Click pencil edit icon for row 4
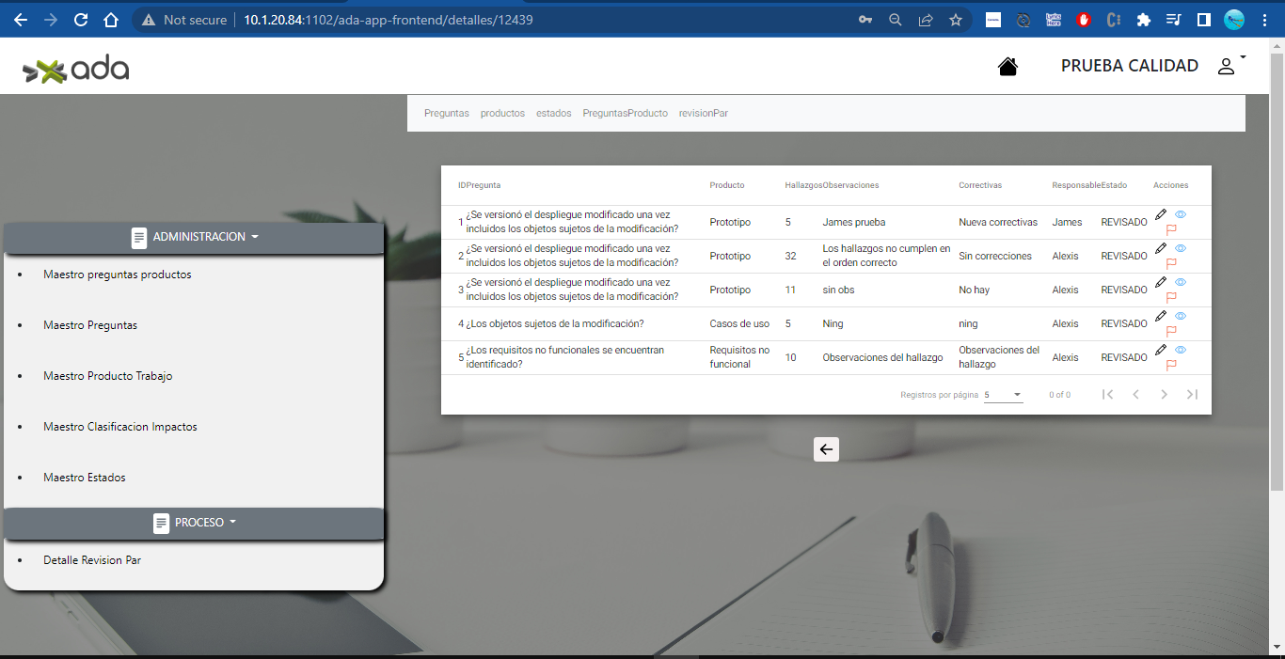The height and width of the screenshot is (659, 1285). [x=1161, y=317]
